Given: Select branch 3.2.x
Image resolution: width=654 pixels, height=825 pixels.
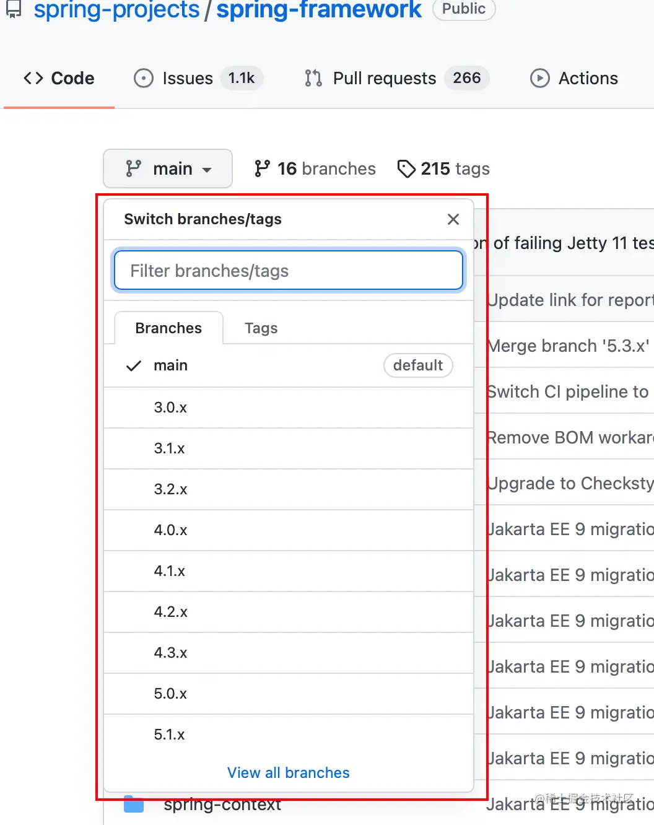Looking at the screenshot, I should tap(289, 489).
